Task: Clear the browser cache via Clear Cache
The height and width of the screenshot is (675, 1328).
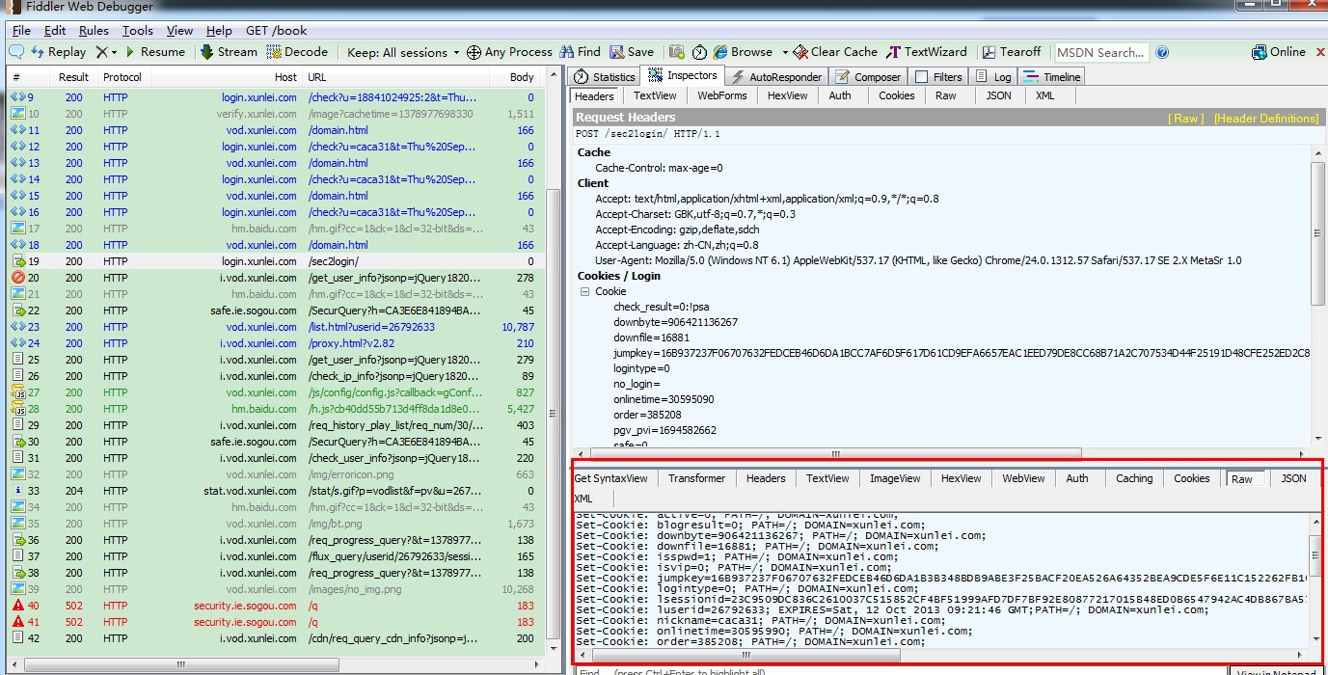Action: (x=836, y=52)
